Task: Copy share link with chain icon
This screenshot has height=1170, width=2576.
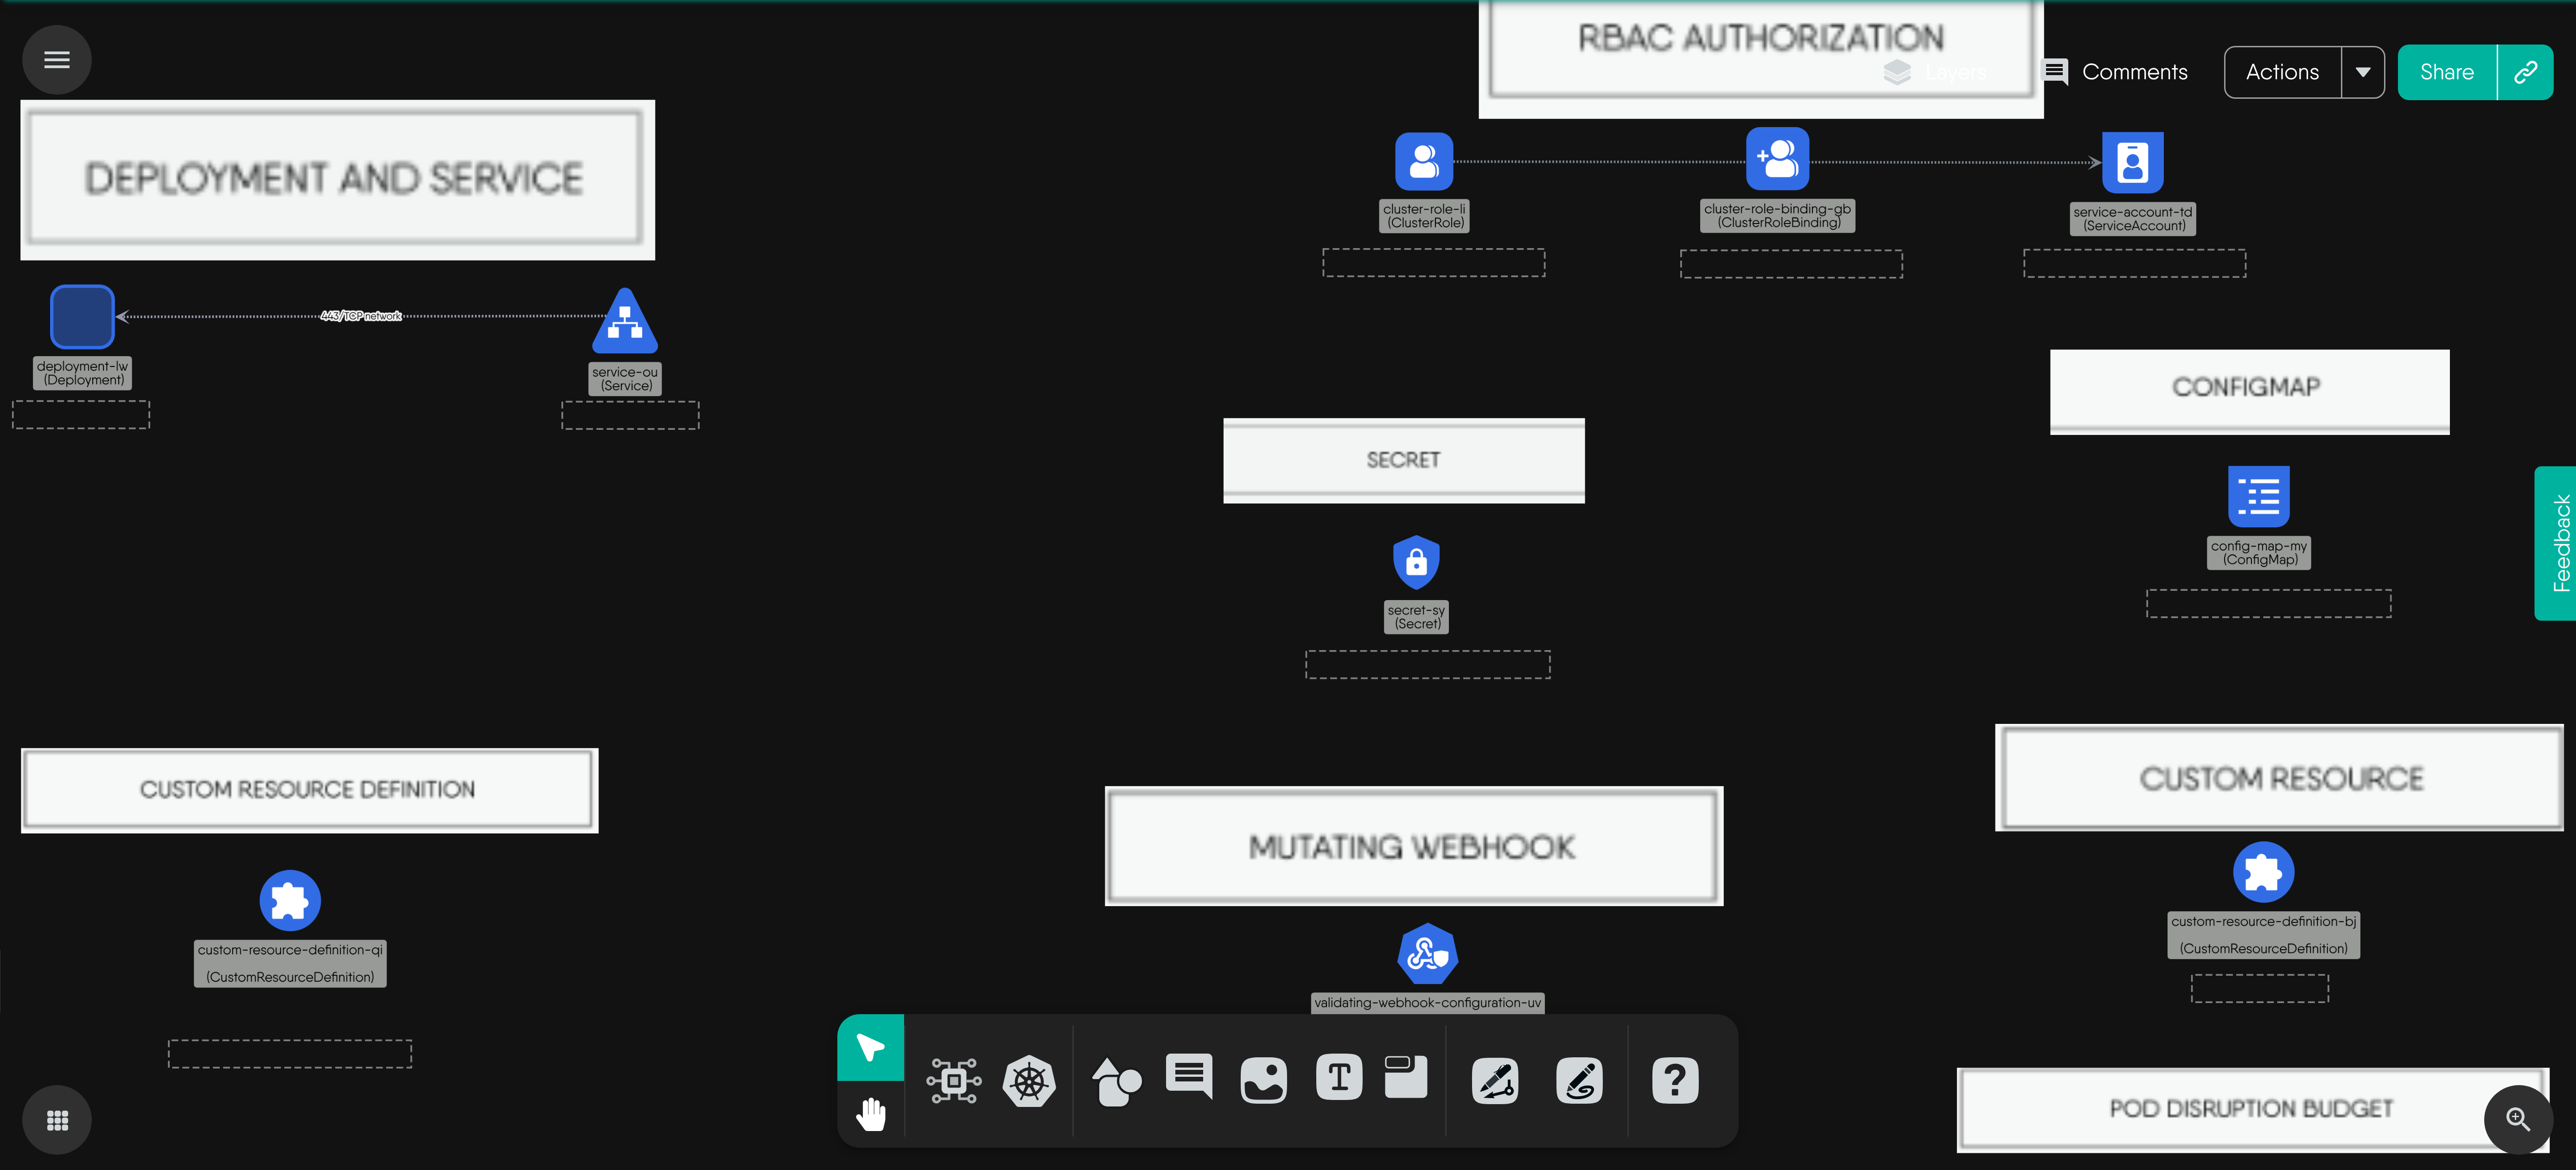Action: click(x=2525, y=72)
